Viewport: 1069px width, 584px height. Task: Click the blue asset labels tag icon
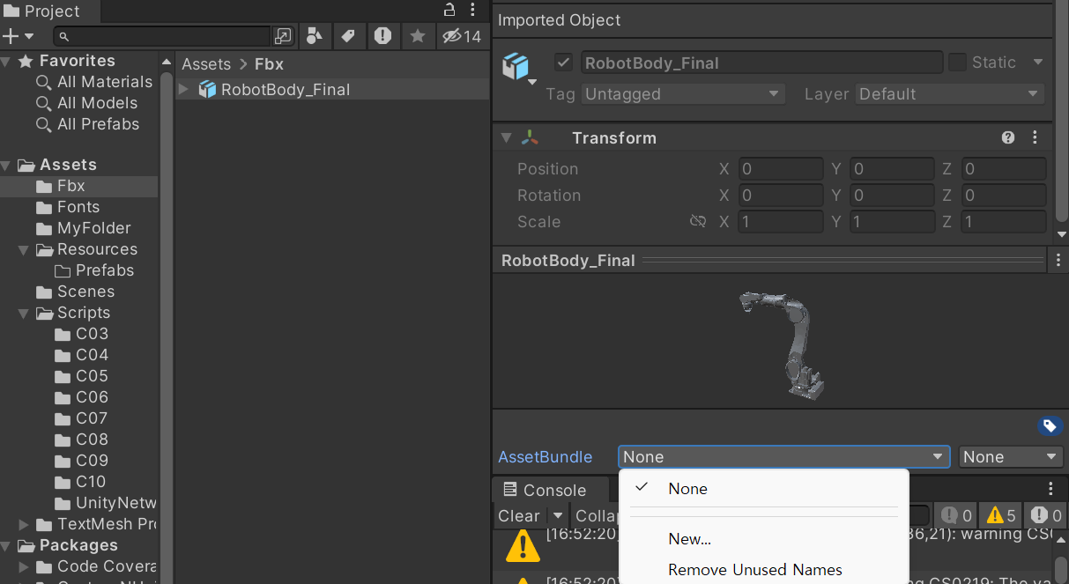pyautogui.click(x=1049, y=426)
